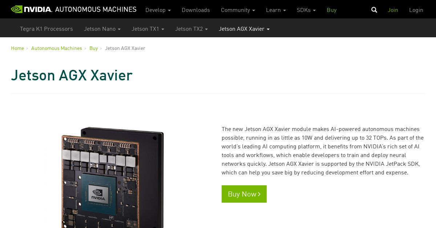The width and height of the screenshot is (436, 228).
Task: Expand the Community dropdown menu
Action: (x=238, y=10)
